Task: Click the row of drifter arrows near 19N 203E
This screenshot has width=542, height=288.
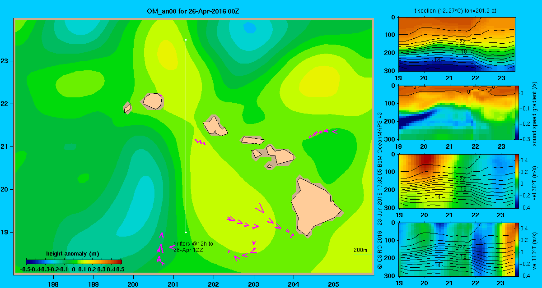Action: [243, 222]
